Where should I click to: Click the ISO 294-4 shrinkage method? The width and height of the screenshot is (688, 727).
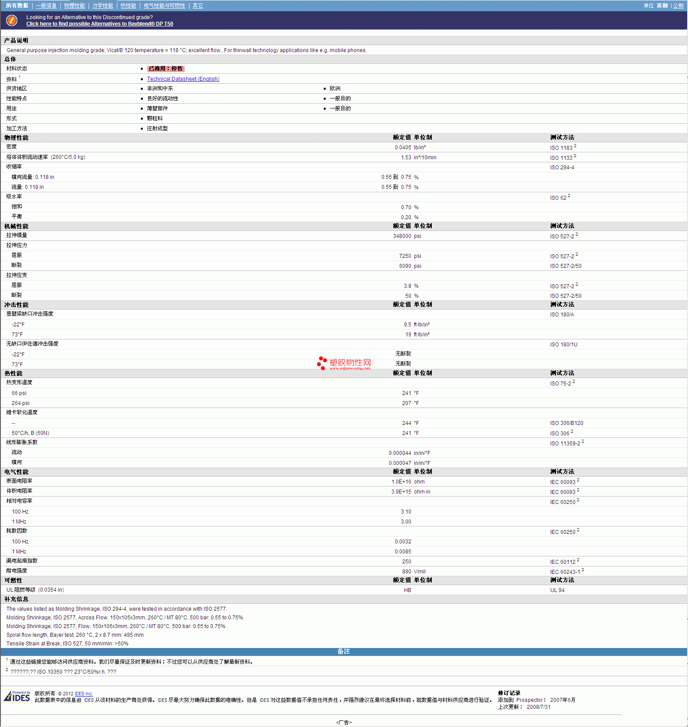(562, 168)
